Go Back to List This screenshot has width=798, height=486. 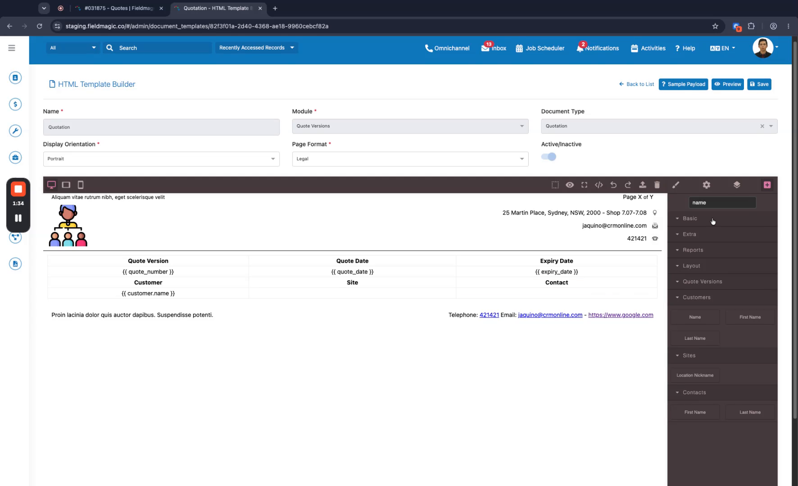click(636, 84)
